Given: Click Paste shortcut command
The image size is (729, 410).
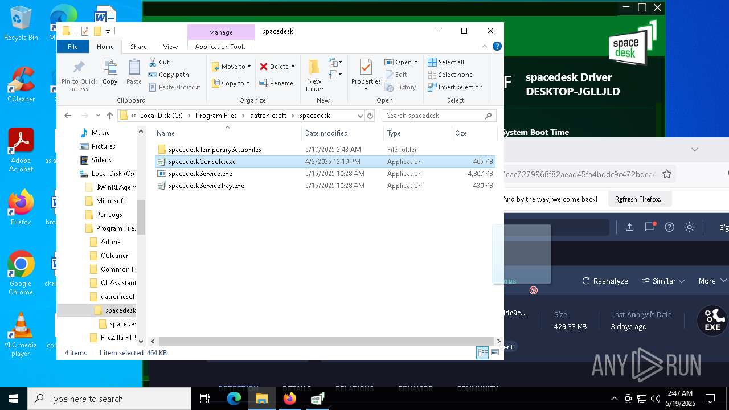Looking at the screenshot, I should pyautogui.click(x=174, y=87).
